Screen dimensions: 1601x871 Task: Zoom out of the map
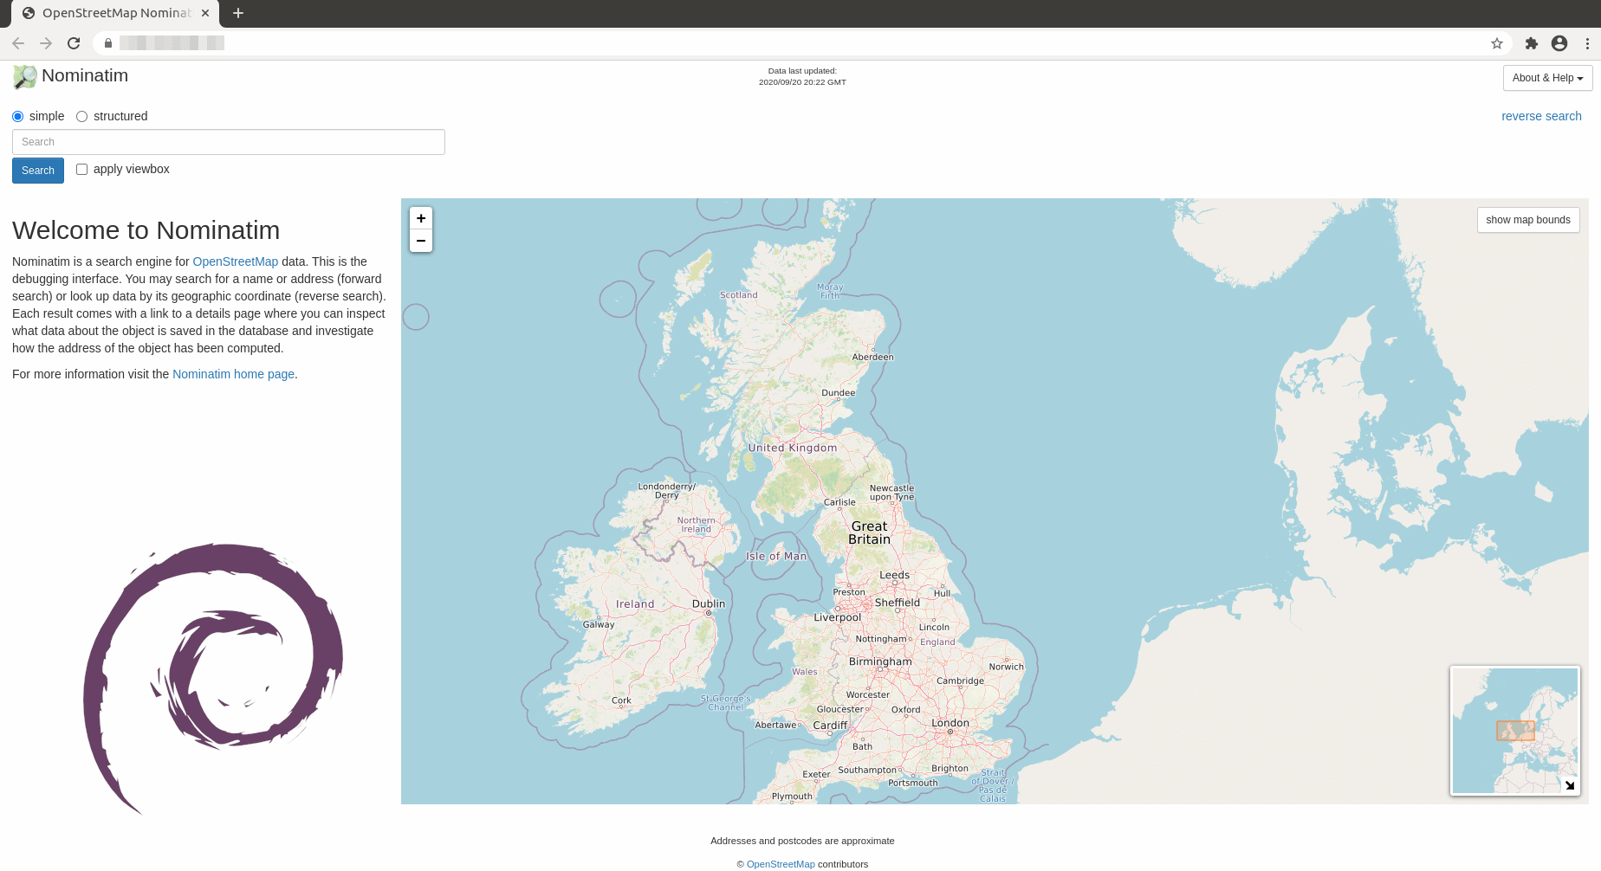click(421, 241)
